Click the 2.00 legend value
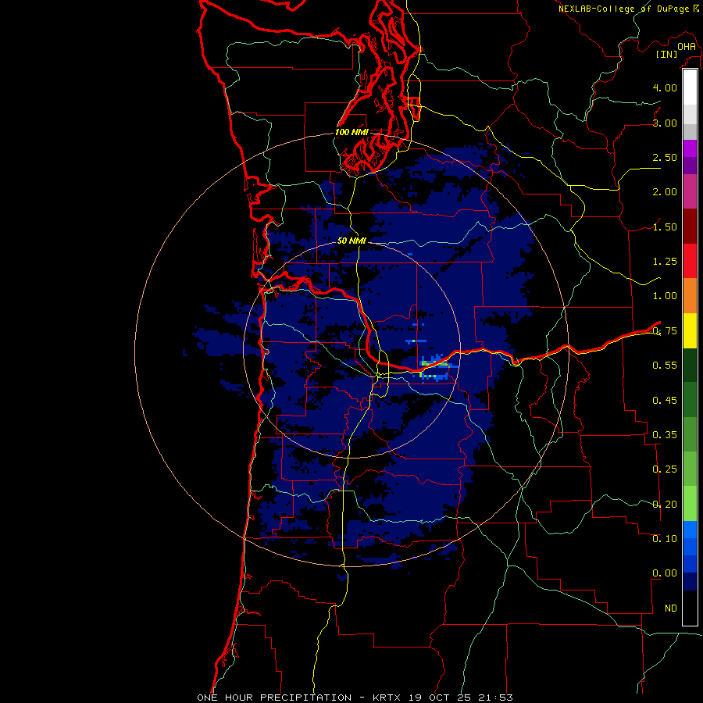703x703 pixels. coord(665,192)
